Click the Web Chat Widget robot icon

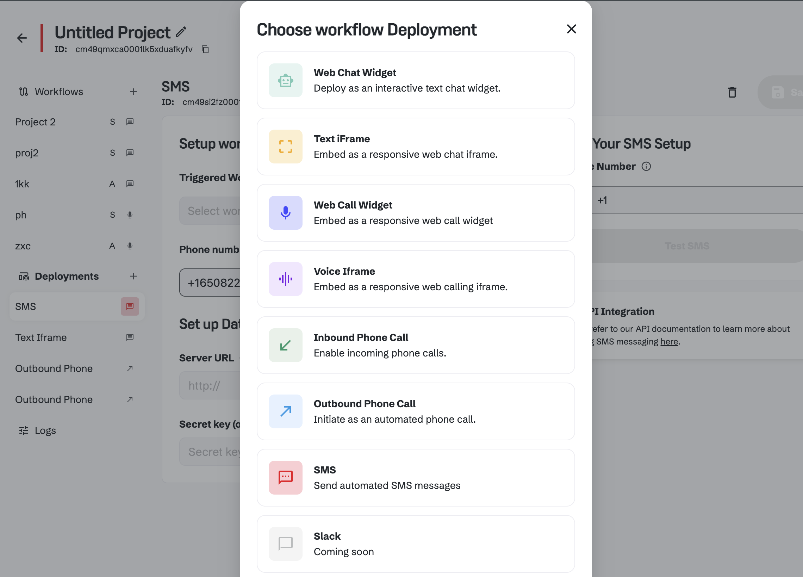[x=285, y=80]
